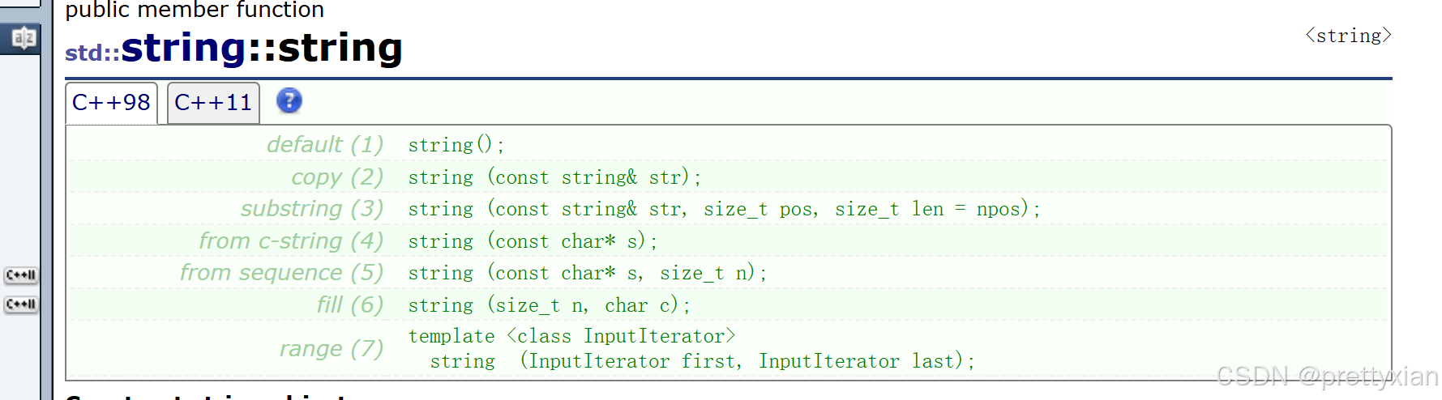Click the upper C++11 badge in sidebar
The height and width of the screenshot is (400, 1442).
pos(21,275)
